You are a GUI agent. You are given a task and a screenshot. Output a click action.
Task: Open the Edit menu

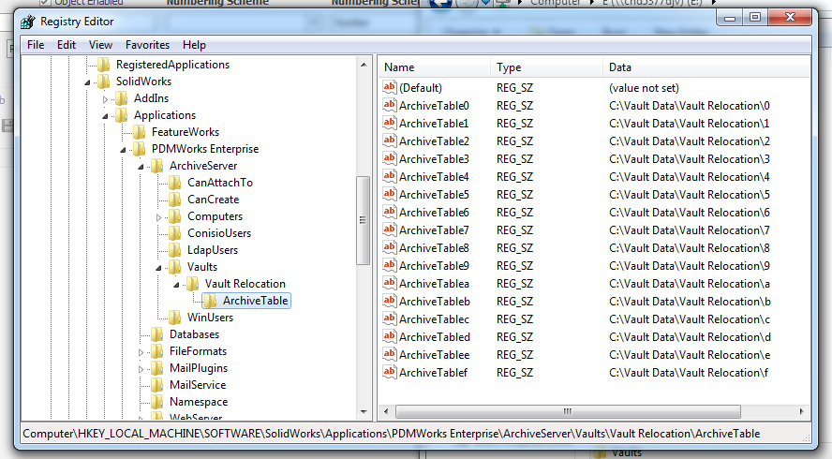click(67, 45)
